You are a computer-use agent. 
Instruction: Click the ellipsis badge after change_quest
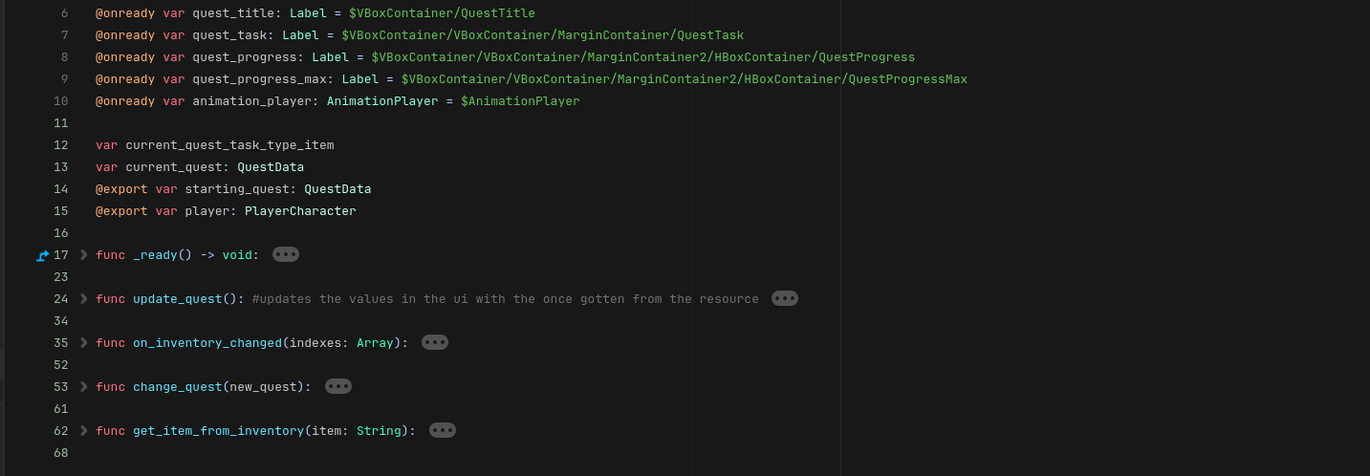point(338,386)
